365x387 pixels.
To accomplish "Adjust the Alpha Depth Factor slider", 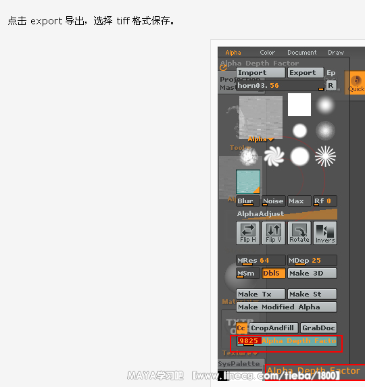I will point(287,341).
